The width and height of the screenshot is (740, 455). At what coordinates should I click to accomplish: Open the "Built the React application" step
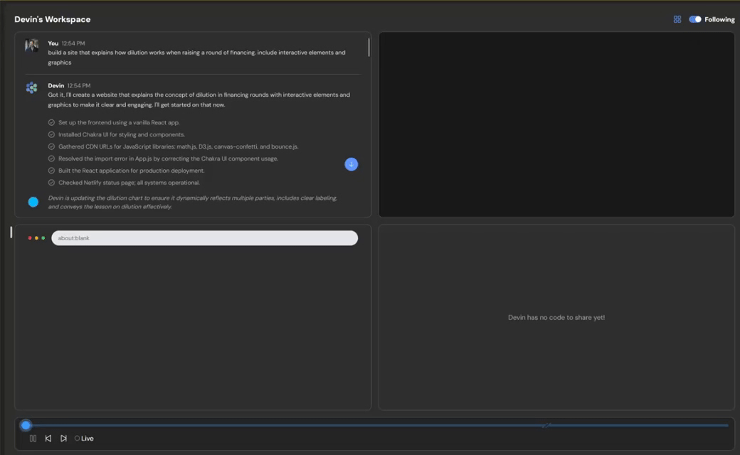[x=131, y=171]
